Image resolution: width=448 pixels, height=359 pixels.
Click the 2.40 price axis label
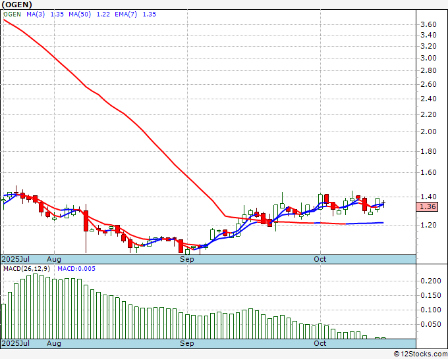pyautogui.click(x=429, y=99)
